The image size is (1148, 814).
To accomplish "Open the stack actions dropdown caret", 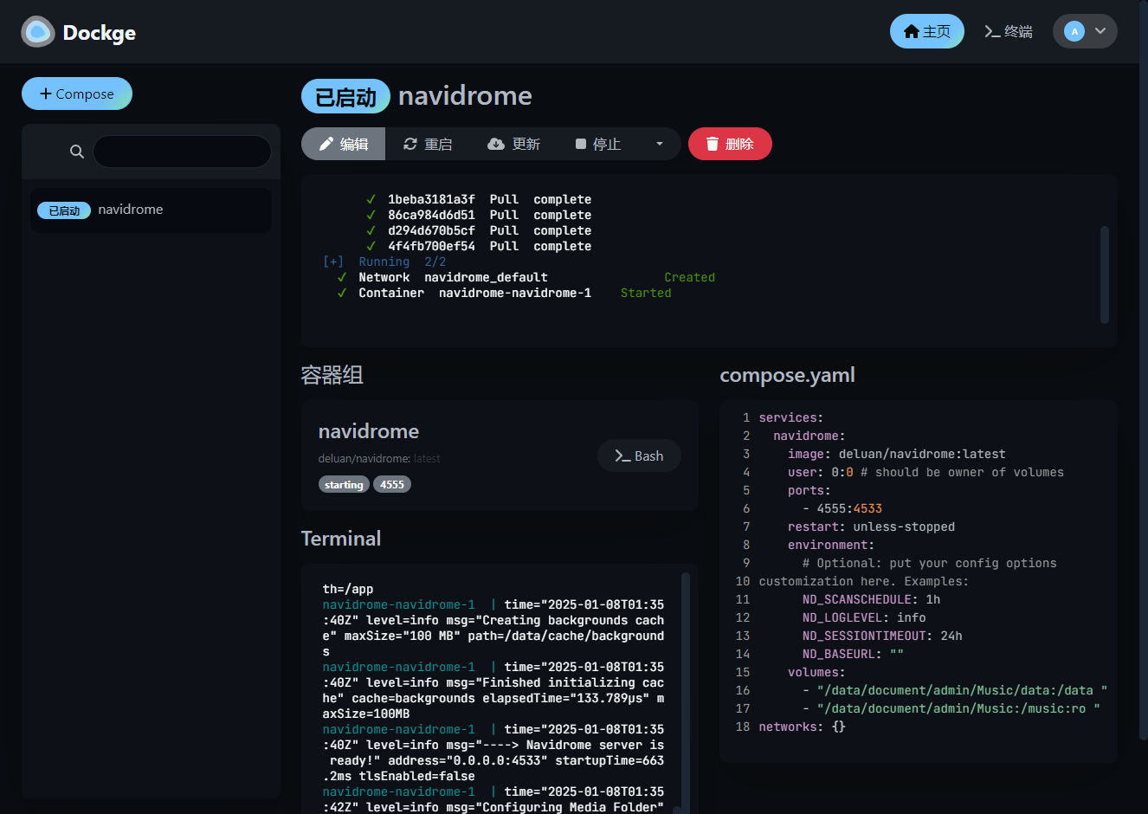I will click(x=660, y=144).
